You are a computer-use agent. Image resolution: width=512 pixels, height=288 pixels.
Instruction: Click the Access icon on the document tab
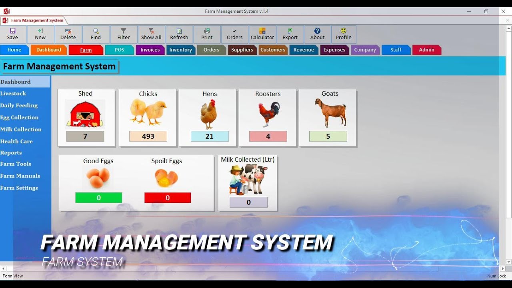point(5,20)
